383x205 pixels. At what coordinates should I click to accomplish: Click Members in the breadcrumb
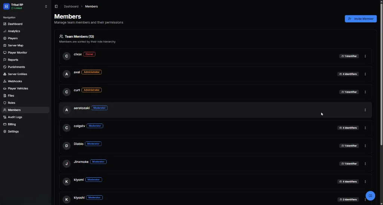coord(91,6)
